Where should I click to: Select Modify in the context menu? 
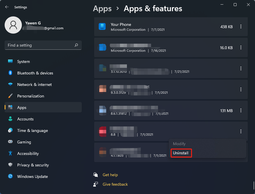coord(179,144)
